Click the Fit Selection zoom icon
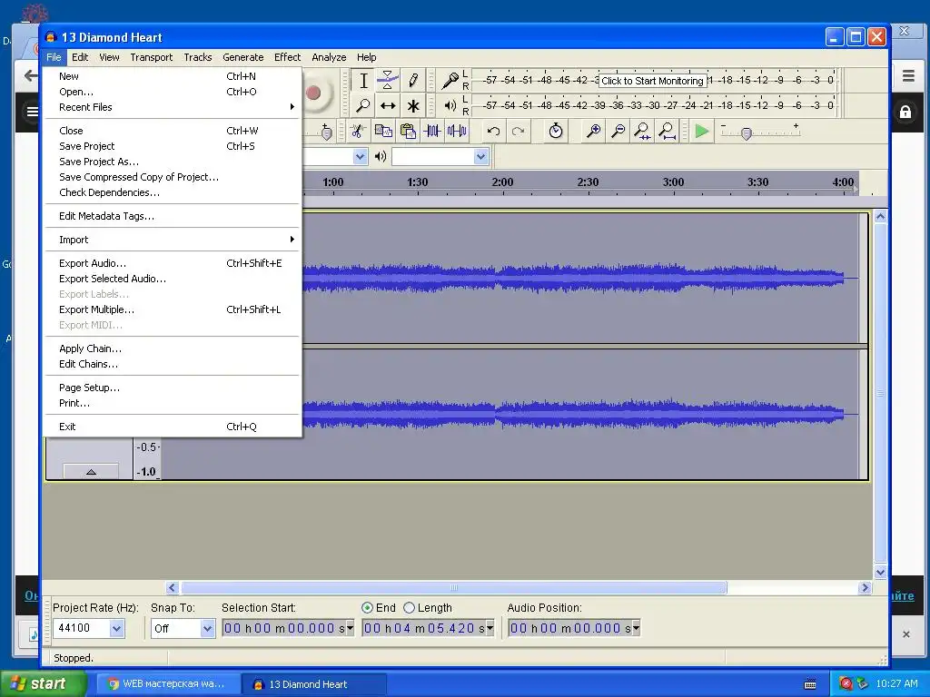Screen dimensions: 930x697 [642, 131]
